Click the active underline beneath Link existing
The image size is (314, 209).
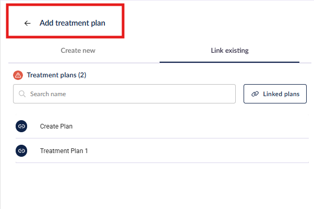(x=230, y=62)
